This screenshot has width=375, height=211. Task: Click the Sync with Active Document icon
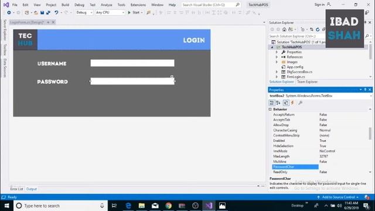click(311, 29)
